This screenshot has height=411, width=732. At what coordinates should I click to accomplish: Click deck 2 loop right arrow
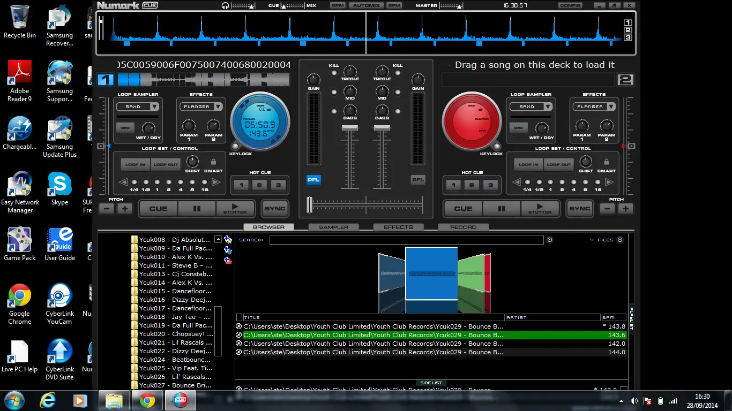click(x=610, y=182)
